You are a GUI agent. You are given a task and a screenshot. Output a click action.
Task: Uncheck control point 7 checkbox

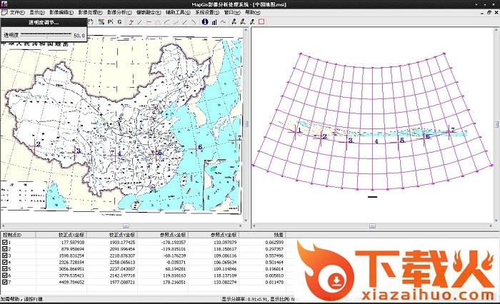point(4,282)
